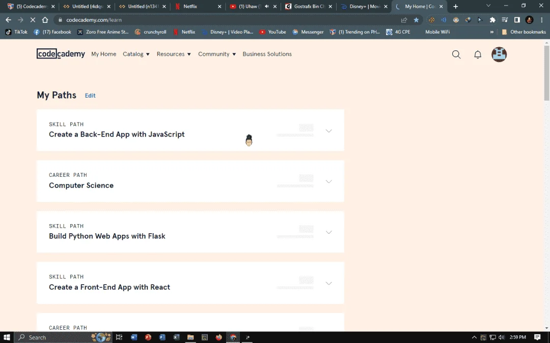
Task: Open the Other bookmarks folder
Action: (524, 32)
